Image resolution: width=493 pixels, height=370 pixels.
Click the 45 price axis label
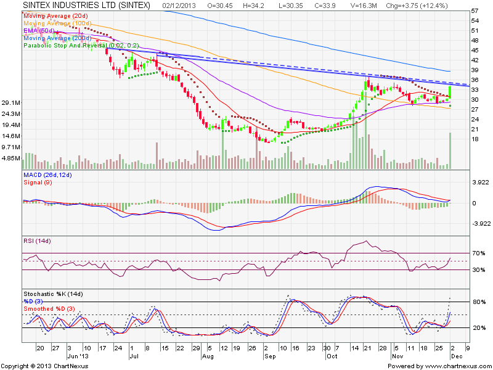click(475, 51)
